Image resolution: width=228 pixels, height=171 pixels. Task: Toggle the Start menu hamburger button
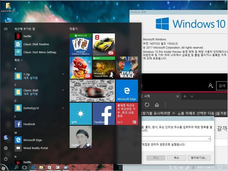coord(6,29)
